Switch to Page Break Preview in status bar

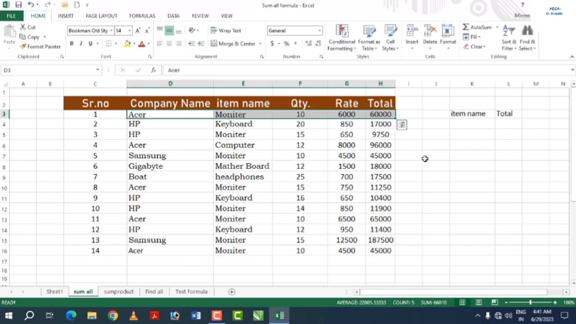[x=495, y=302]
